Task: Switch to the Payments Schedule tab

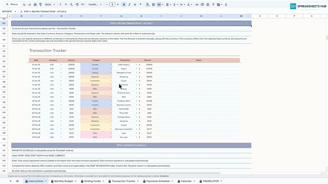Action: [x=158, y=181]
